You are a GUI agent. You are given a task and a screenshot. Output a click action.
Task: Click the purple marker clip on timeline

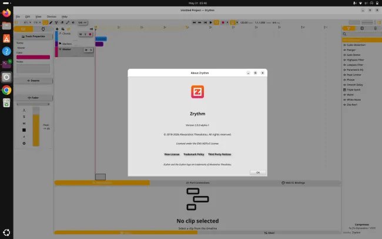pyautogui.click(x=99, y=44)
